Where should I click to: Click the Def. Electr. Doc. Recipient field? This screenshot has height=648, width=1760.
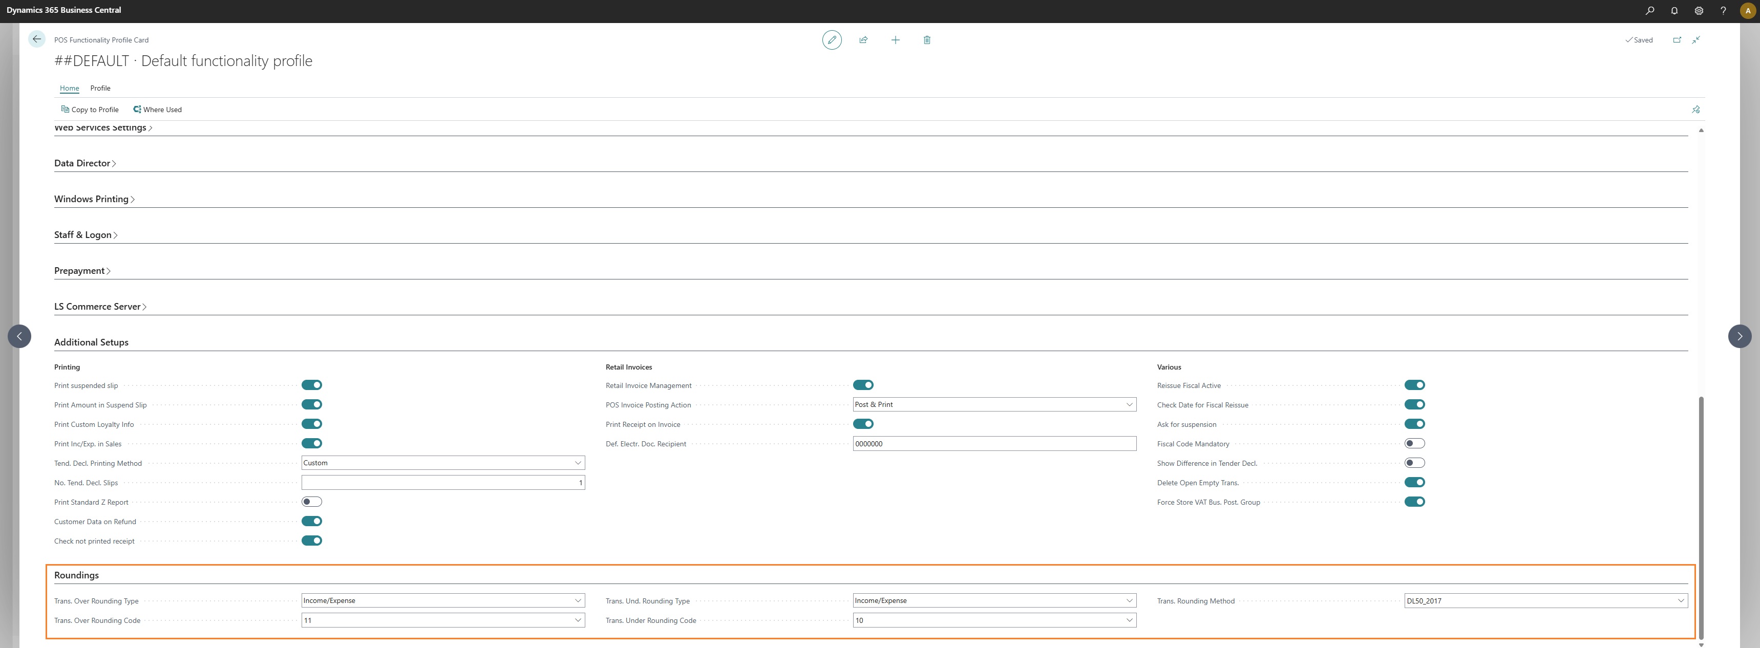click(x=994, y=444)
